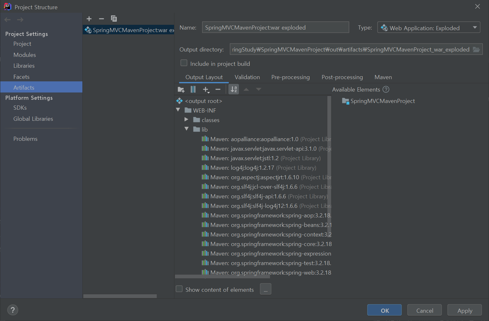Go back with the left arrow
Screen dimensions: 489x321
tap(8, 20)
